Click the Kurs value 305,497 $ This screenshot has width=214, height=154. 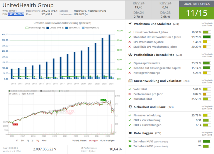(x=47, y=14)
